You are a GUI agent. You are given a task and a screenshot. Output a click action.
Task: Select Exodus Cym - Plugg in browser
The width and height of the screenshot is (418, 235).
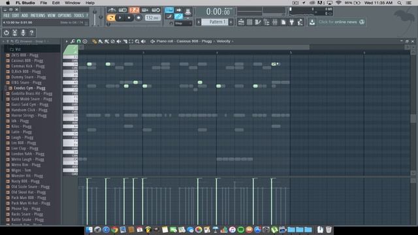pos(29,88)
